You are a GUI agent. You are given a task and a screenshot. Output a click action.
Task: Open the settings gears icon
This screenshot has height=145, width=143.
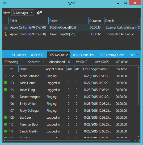click(x=39, y=13)
